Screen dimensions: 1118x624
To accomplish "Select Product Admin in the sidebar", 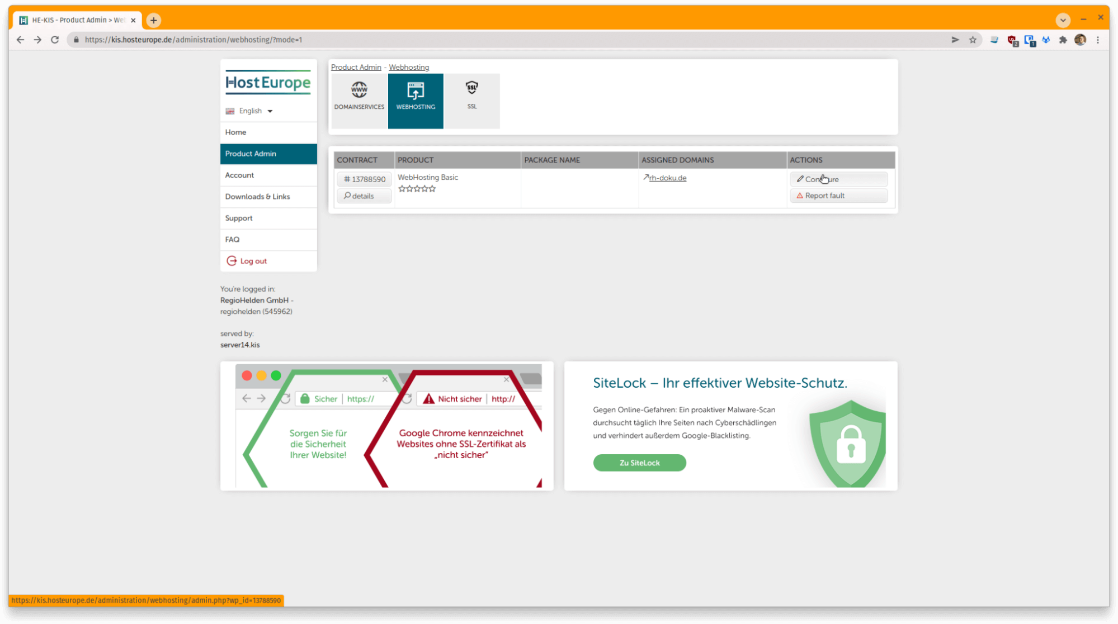I will 268,154.
